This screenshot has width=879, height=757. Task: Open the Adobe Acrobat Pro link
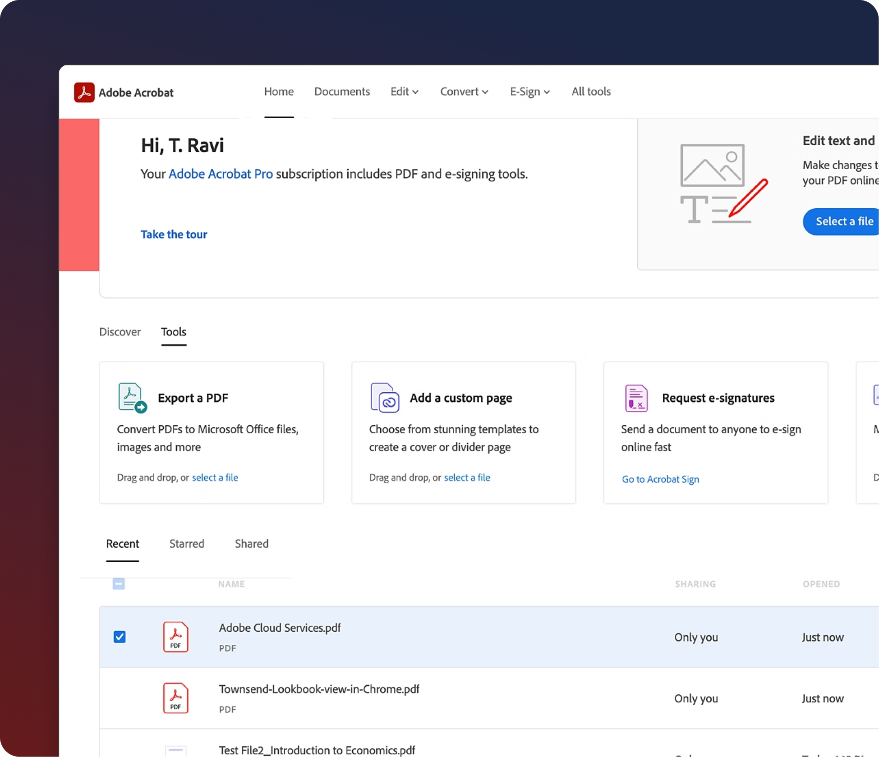[x=221, y=174]
